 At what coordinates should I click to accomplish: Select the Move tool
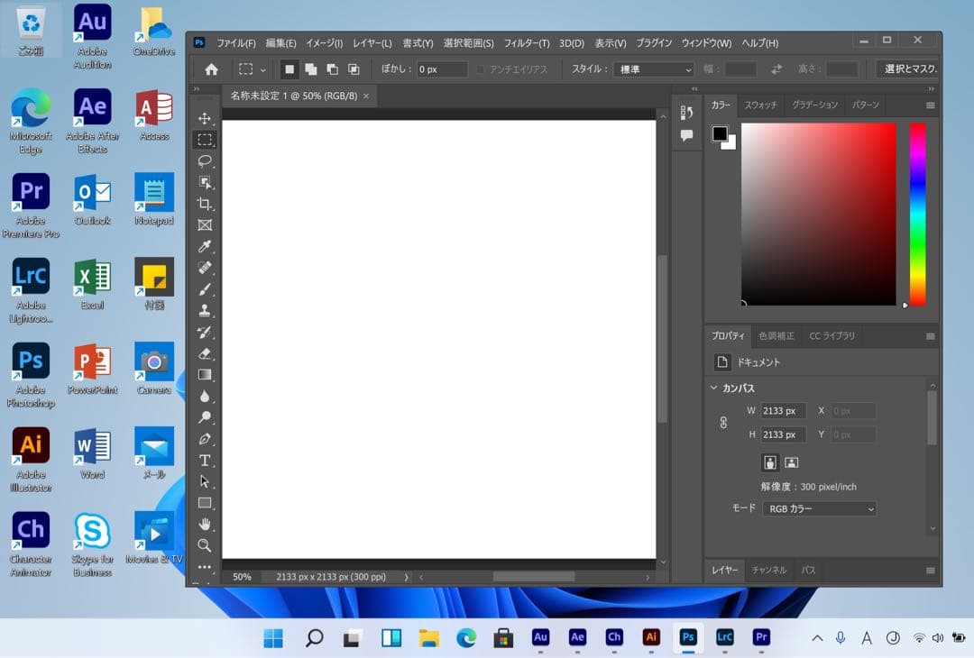[205, 118]
